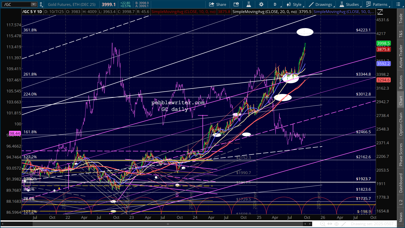Click the 'D: 10/7/25' date readout
The height and width of the screenshot is (228, 405).
click(54, 12)
